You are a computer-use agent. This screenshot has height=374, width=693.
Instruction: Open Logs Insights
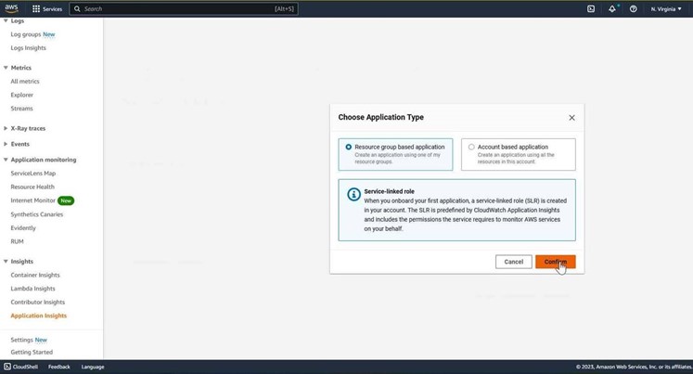pos(28,47)
